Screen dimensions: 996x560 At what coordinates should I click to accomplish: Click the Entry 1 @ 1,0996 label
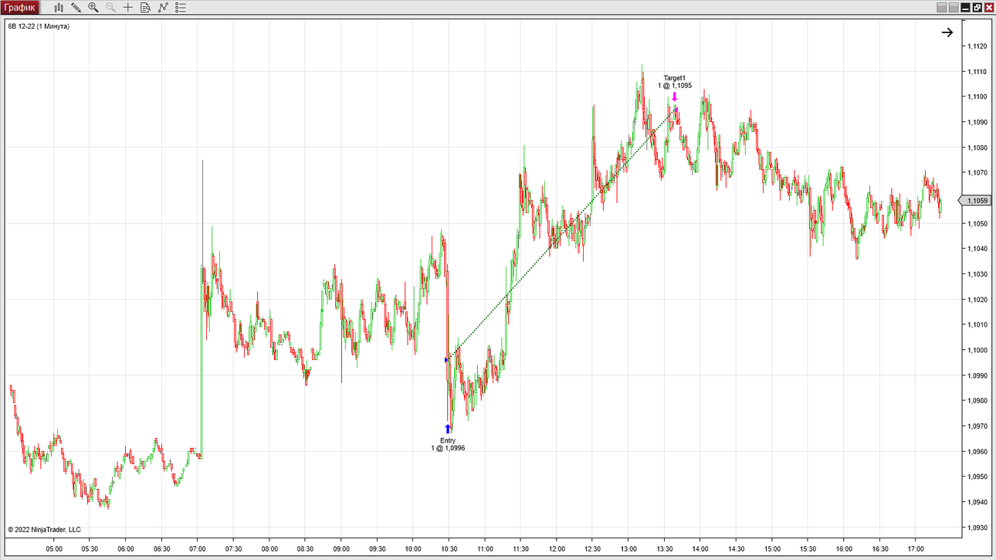tap(448, 444)
